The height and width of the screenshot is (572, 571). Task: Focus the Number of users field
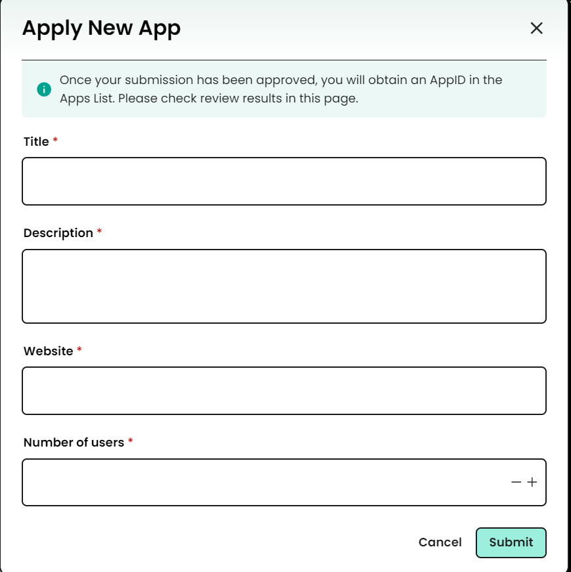coord(263,483)
